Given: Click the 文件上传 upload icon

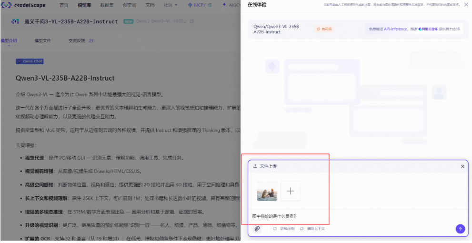Looking at the screenshot, I should tap(255, 166).
